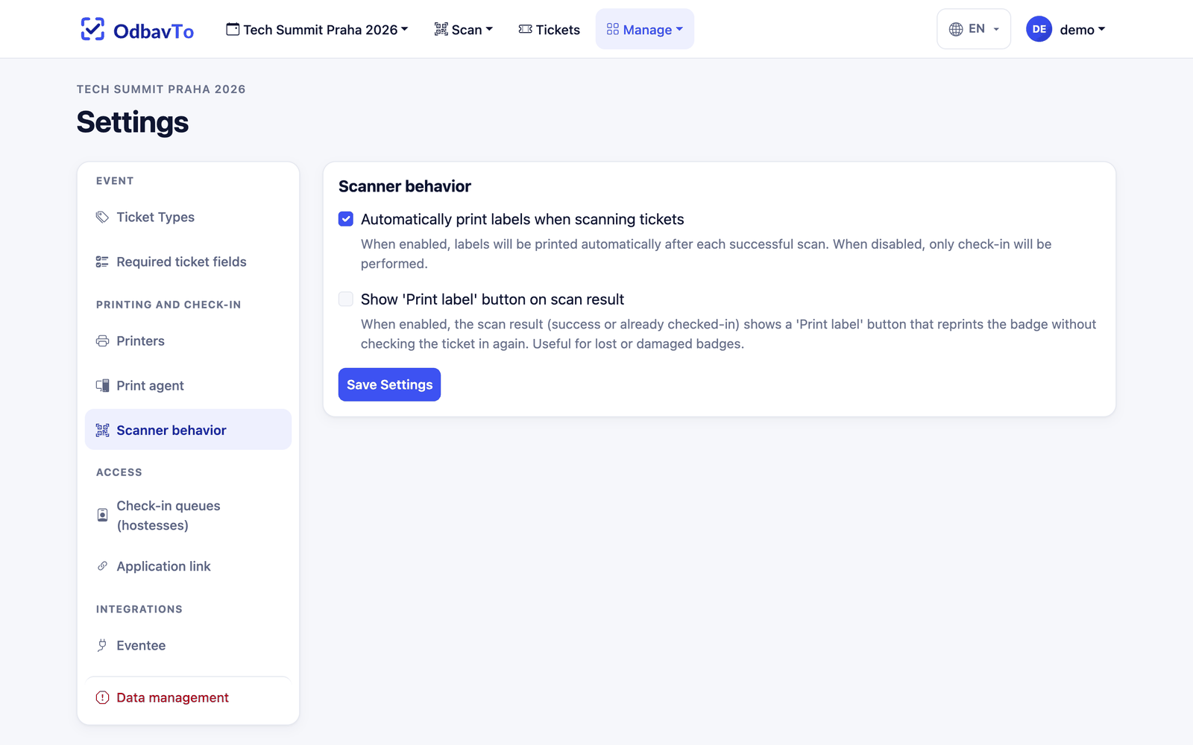The image size is (1193, 745).
Task: Click the DE user avatar circle
Action: 1039,29
